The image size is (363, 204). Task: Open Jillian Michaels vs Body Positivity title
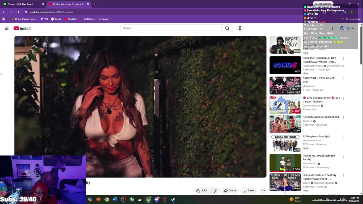point(319,177)
